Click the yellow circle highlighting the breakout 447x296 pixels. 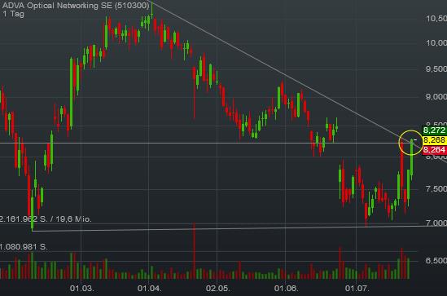click(x=411, y=143)
